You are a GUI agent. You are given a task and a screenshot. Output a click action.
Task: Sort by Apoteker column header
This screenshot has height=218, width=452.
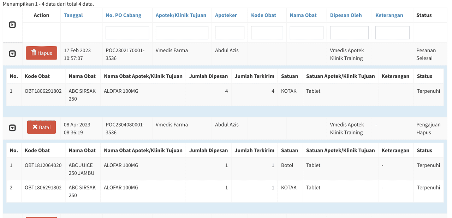226,15
